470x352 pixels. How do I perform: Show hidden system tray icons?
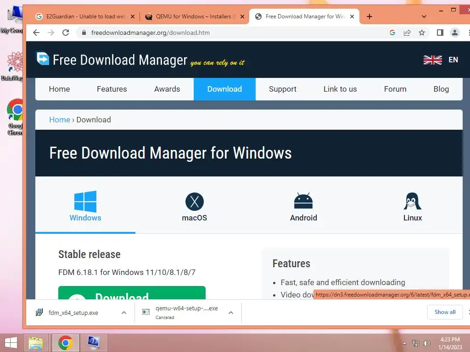[x=405, y=343]
